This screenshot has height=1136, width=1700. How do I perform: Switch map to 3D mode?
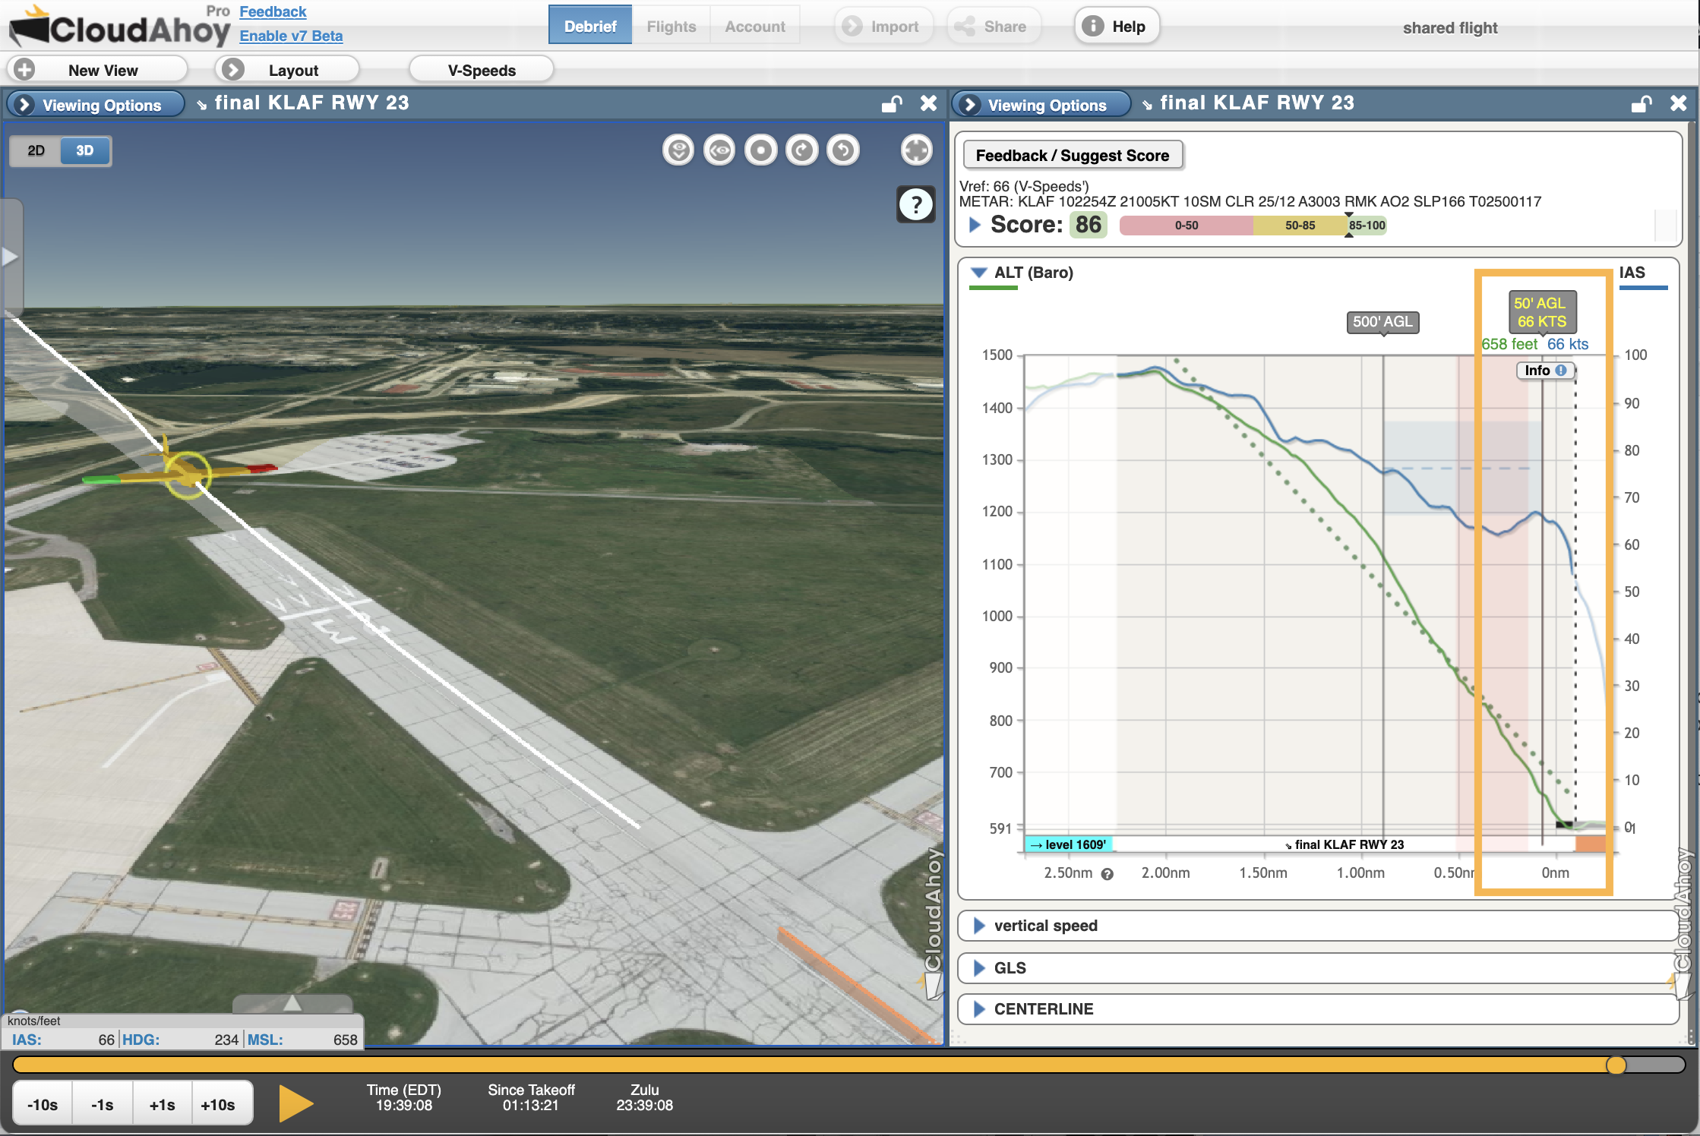tap(85, 150)
